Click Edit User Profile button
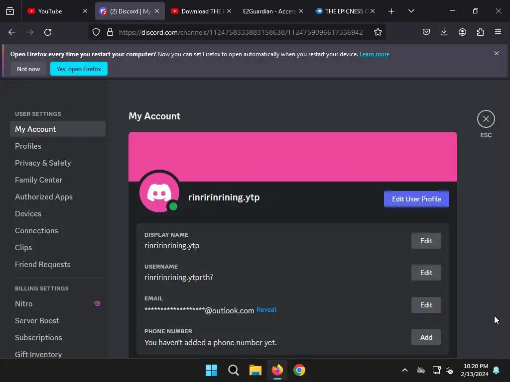 click(x=416, y=199)
